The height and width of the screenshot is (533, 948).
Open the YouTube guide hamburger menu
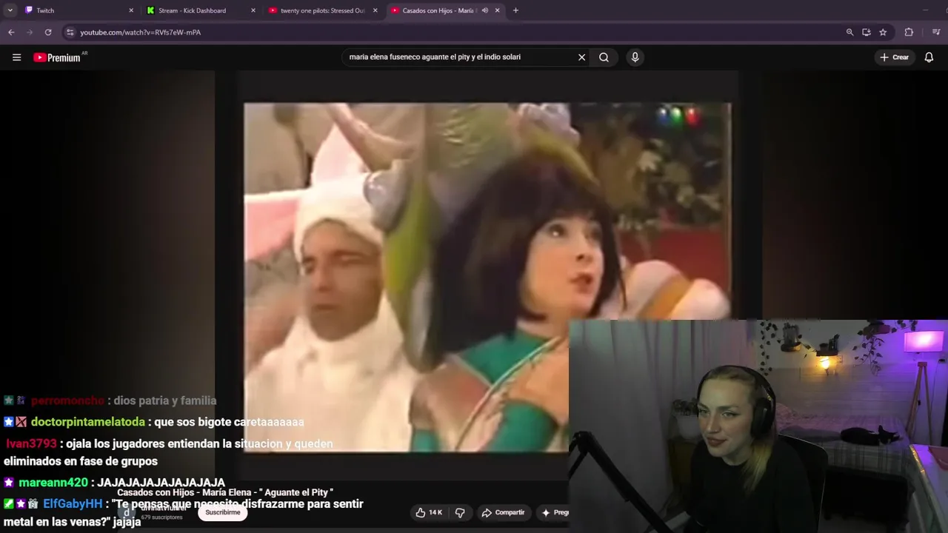tap(16, 57)
